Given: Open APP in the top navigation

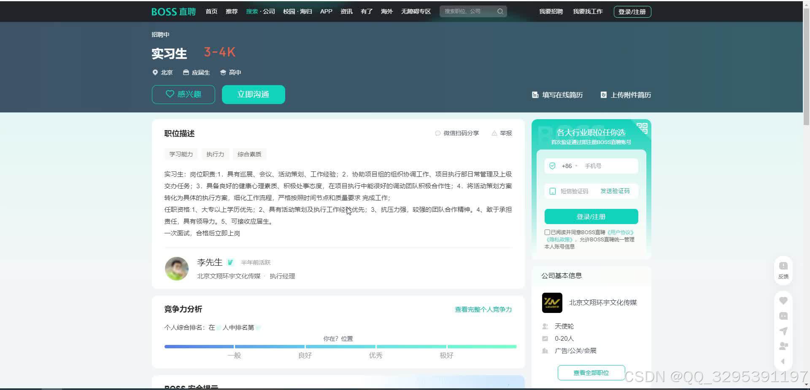Looking at the screenshot, I should (x=326, y=11).
